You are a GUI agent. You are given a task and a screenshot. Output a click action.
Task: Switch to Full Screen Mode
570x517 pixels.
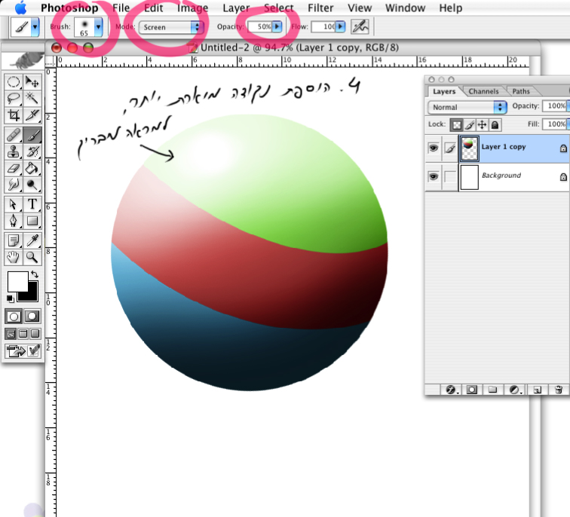[x=35, y=334]
